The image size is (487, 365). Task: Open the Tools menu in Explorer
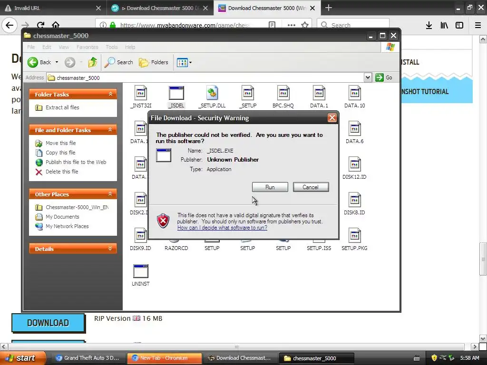point(111,47)
